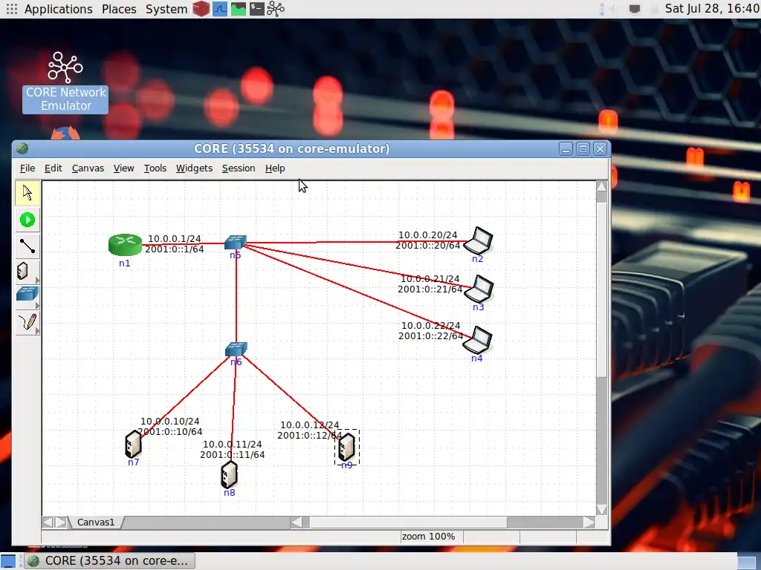The width and height of the screenshot is (761, 570).
Task: Select the network device tool showing a switch
Action: click(x=25, y=294)
